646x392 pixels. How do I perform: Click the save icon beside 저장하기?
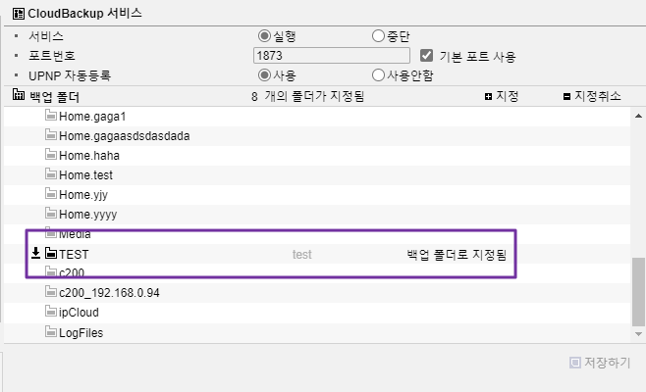pos(574,363)
